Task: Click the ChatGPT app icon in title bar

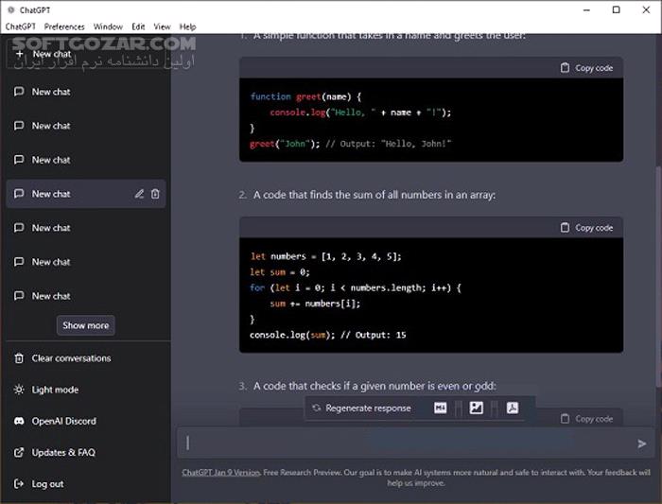Action: 11,9
